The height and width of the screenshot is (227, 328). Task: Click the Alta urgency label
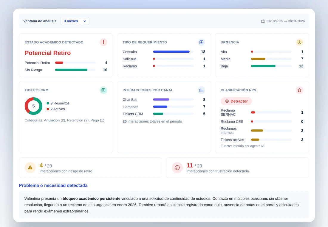point(224,52)
